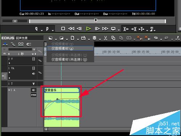Click the sequence name field 回声效果

pos(29,38)
